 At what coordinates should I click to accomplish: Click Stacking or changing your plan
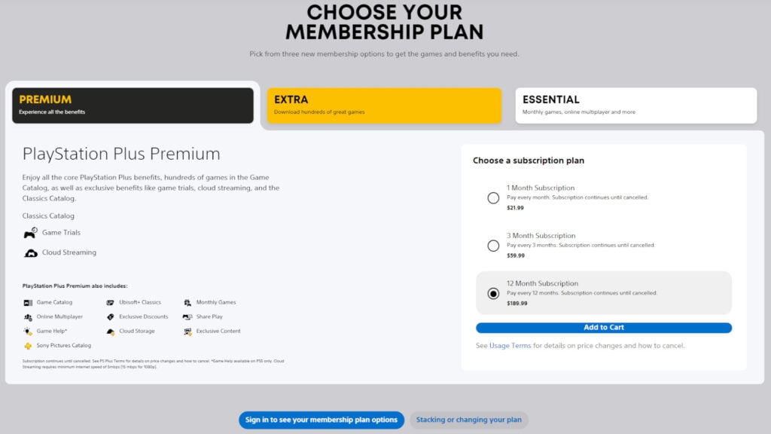[468, 420]
